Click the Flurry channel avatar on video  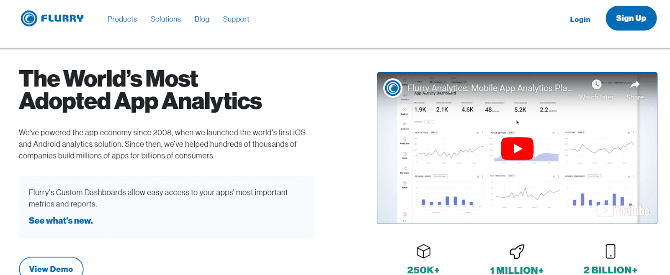pos(393,88)
